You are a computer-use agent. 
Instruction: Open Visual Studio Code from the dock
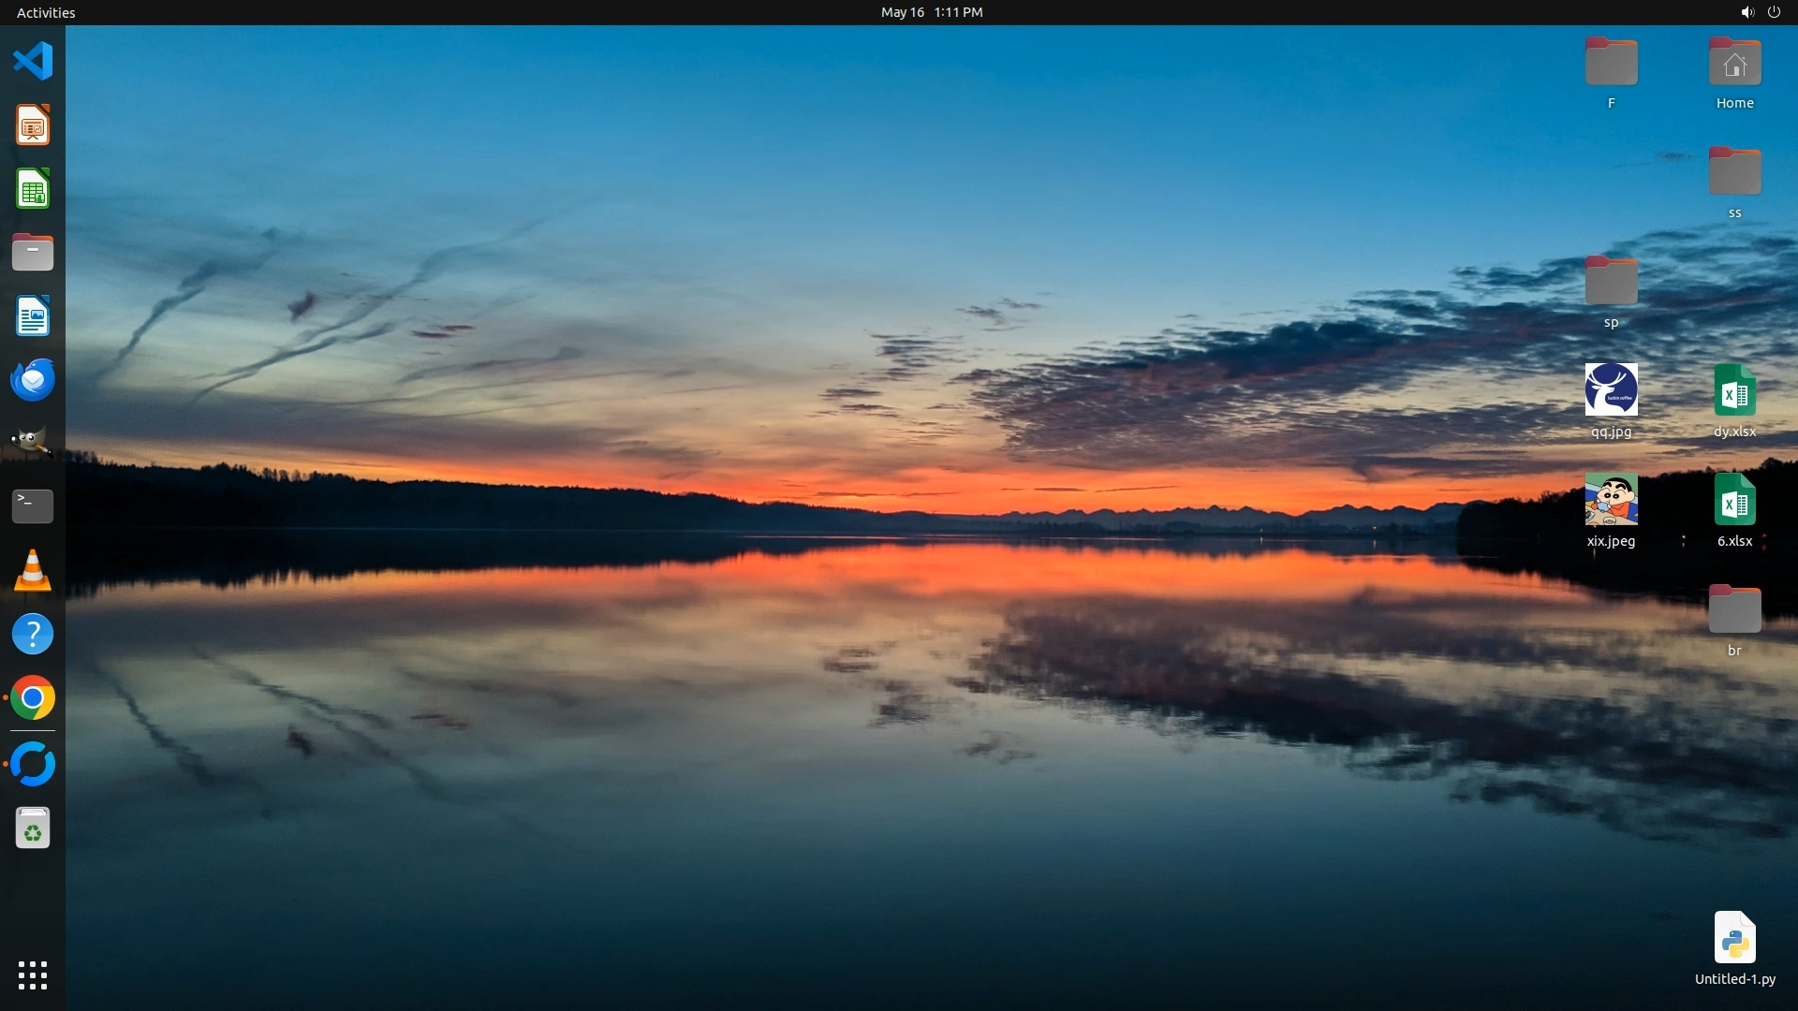pos(33,62)
